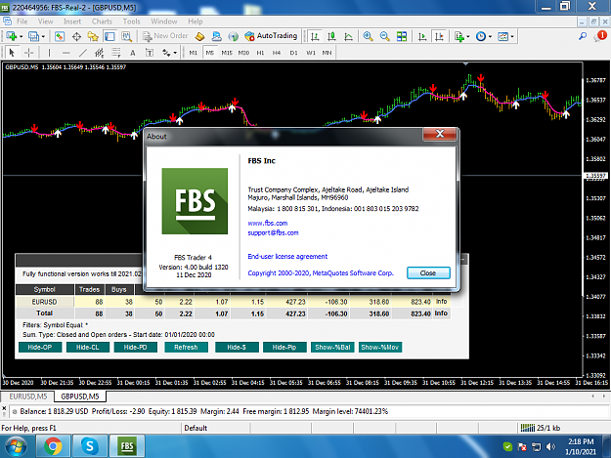The image size is (611, 458).
Task: Open the Periods clock icon
Action: (x=481, y=36)
